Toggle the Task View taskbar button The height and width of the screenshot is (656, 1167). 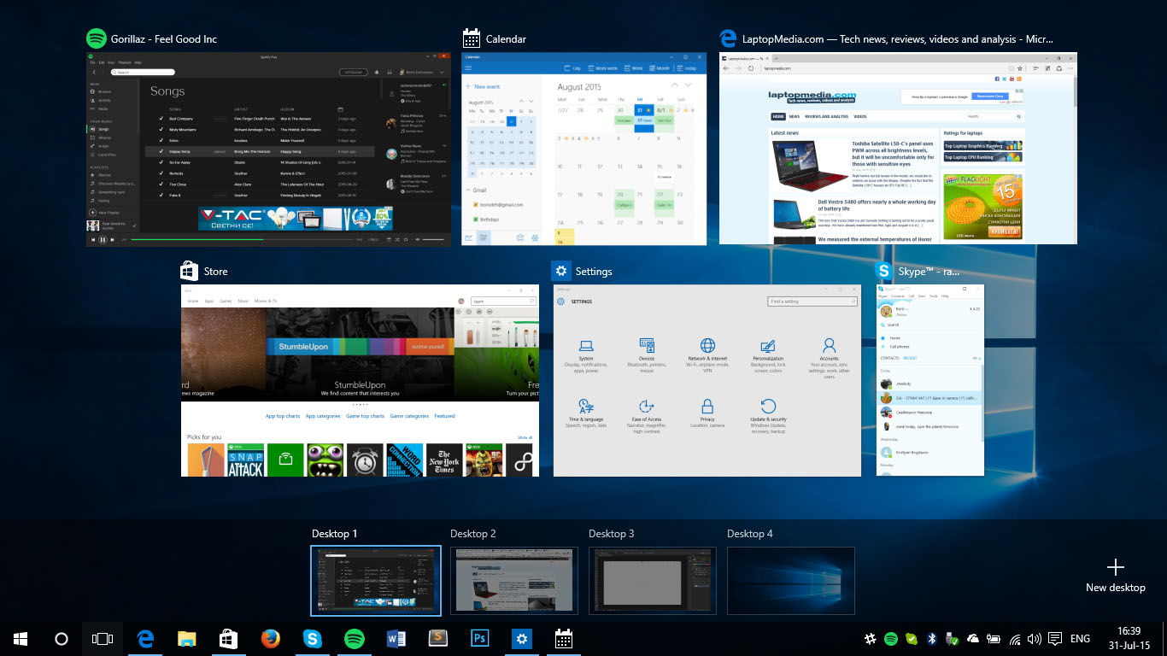click(x=103, y=638)
